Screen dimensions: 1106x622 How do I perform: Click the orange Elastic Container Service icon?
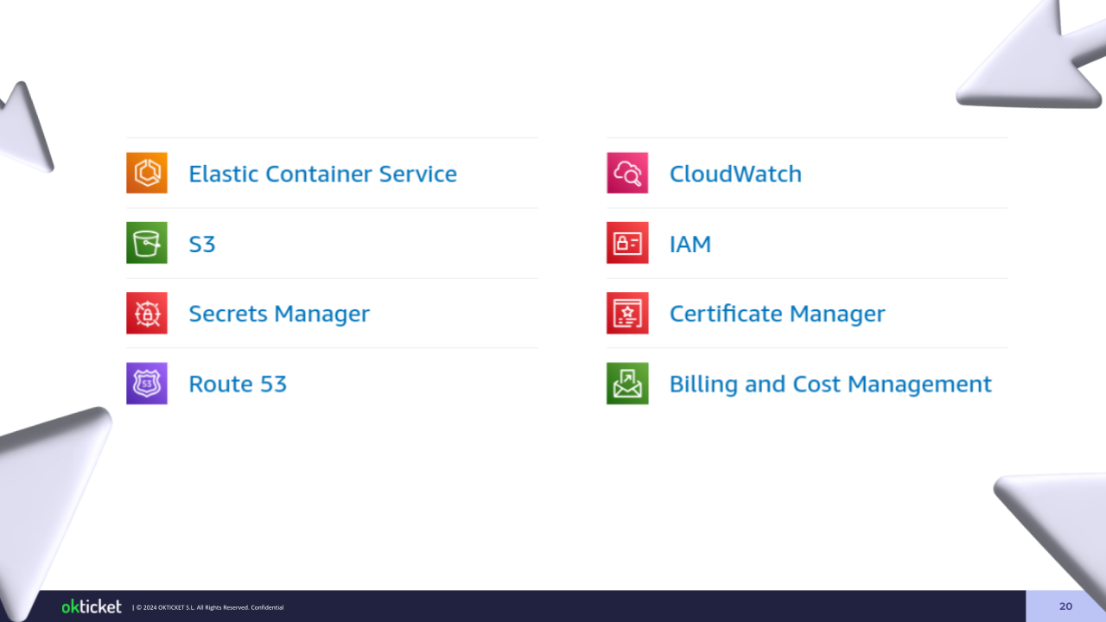coord(147,173)
